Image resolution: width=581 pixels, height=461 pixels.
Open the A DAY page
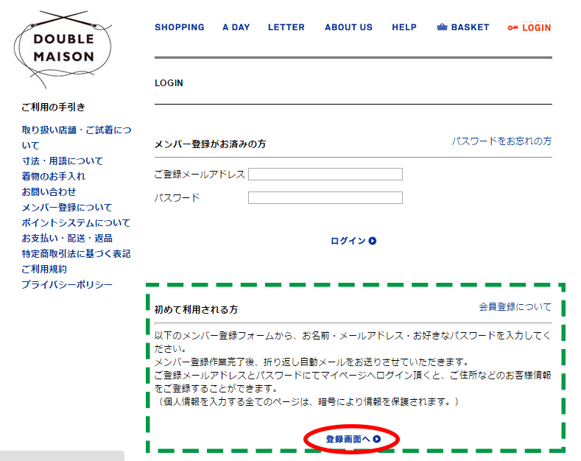[236, 27]
